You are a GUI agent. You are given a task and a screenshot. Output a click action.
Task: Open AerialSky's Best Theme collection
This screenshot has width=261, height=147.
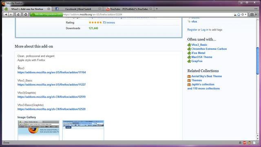(207, 76)
